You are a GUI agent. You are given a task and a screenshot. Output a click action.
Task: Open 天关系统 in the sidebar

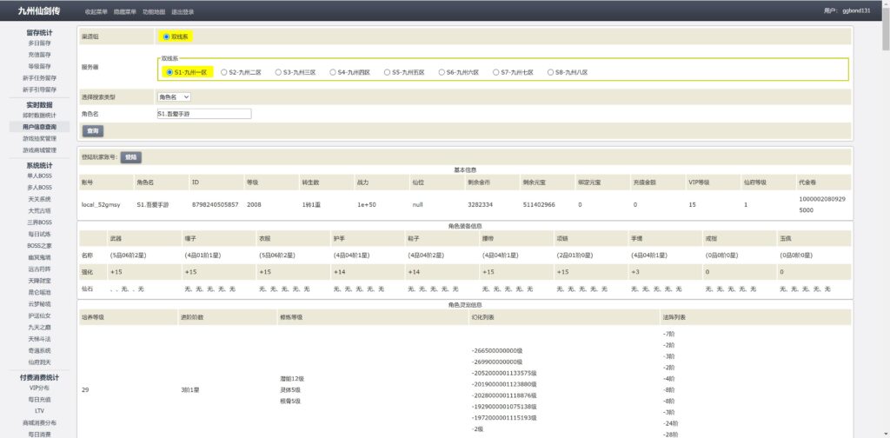click(39, 199)
